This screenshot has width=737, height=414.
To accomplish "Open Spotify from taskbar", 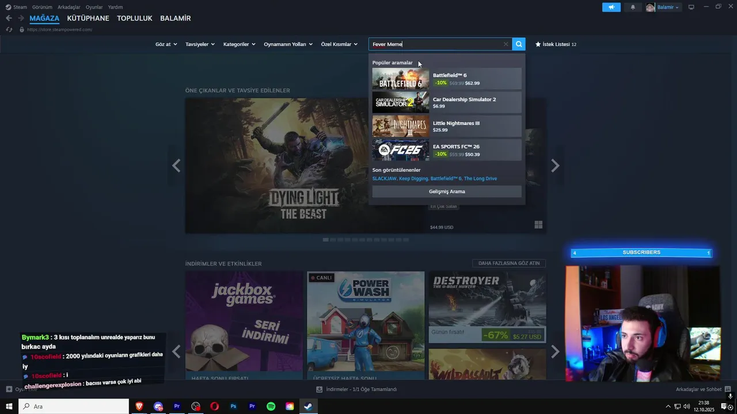I will [271, 407].
